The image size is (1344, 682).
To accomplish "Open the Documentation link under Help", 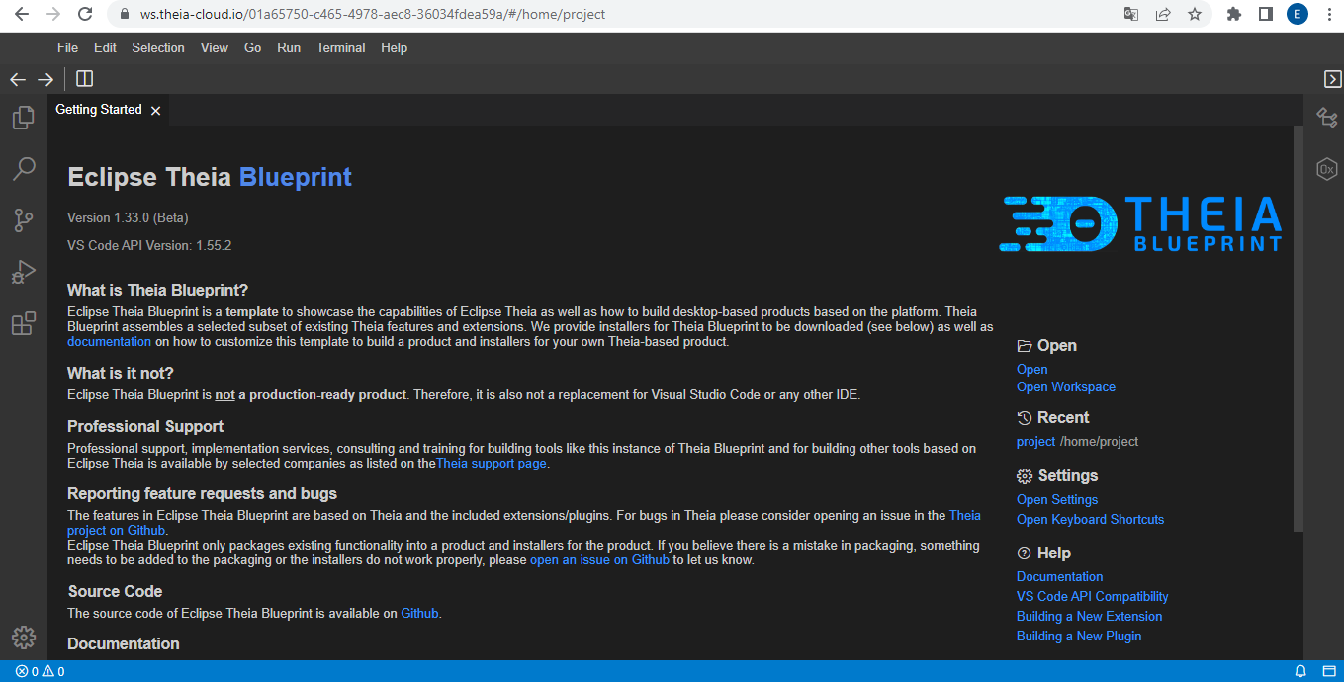I will coord(1060,576).
